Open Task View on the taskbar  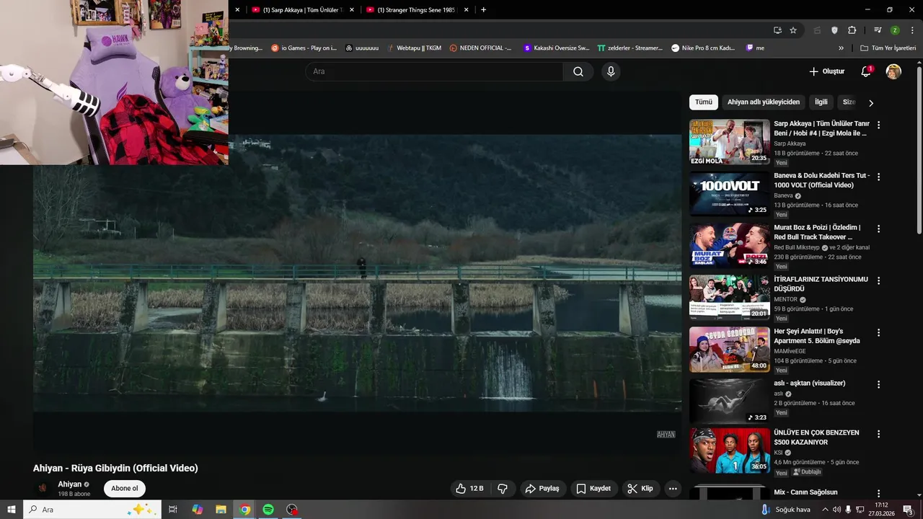[173, 510]
